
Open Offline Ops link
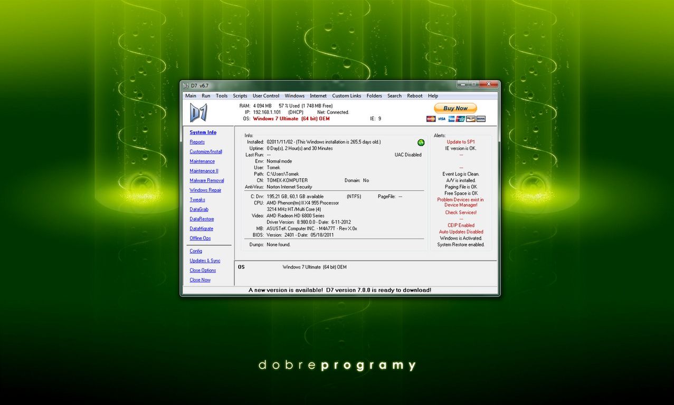[200, 238]
